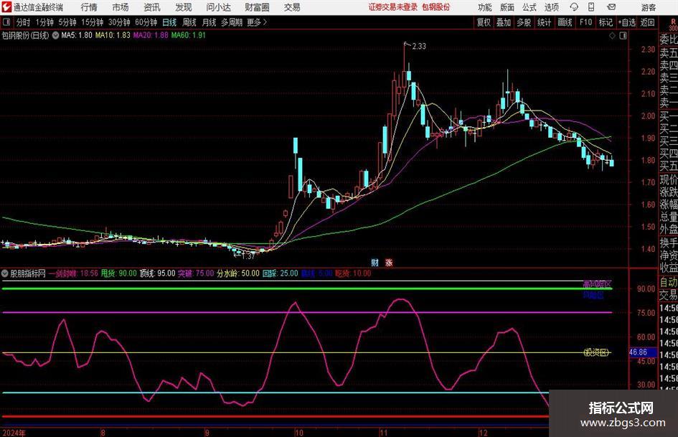The height and width of the screenshot is (437, 678).
Task: Click the 甩货: 90.00 indicator value
Action: 119,273
